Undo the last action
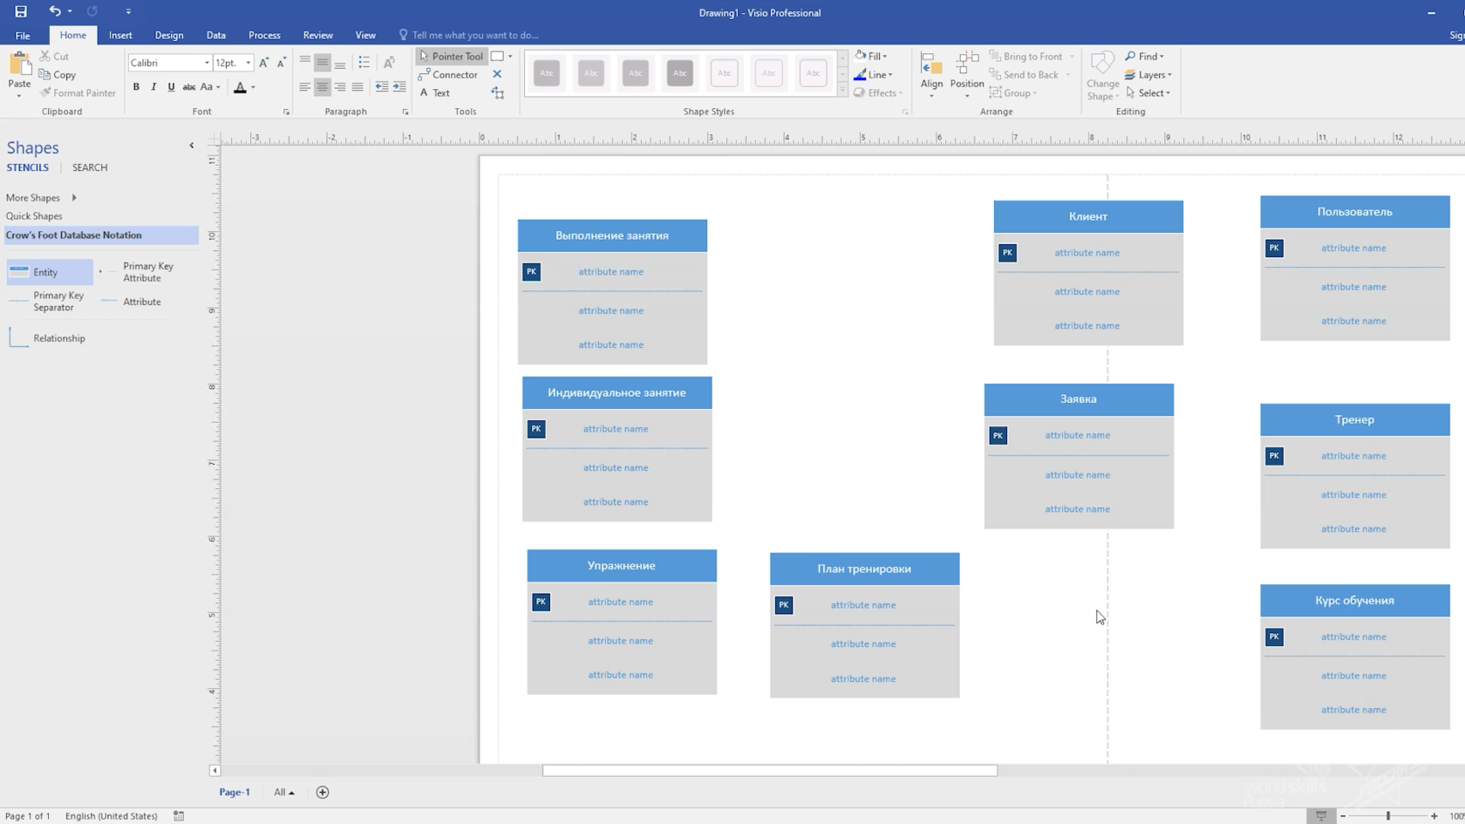 (x=55, y=11)
